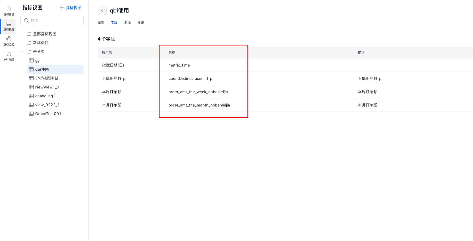Viewport: 473px width, 241px height.
Task: Click the back arrow beside qbi使用
Action: [x=102, y=11]
